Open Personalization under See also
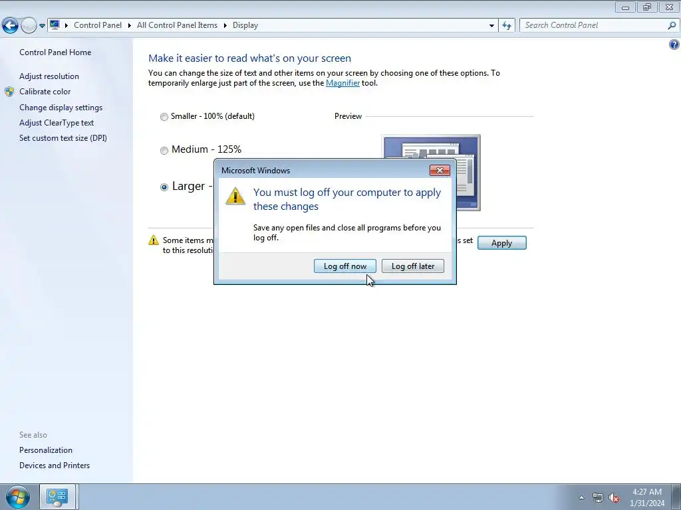 point(46,450)
